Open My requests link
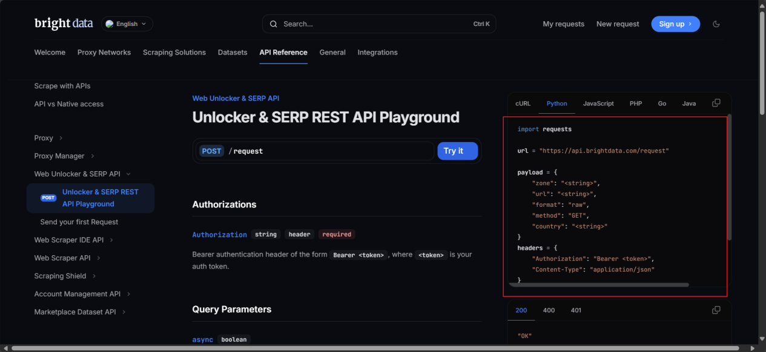 click(x=563, y=24)
